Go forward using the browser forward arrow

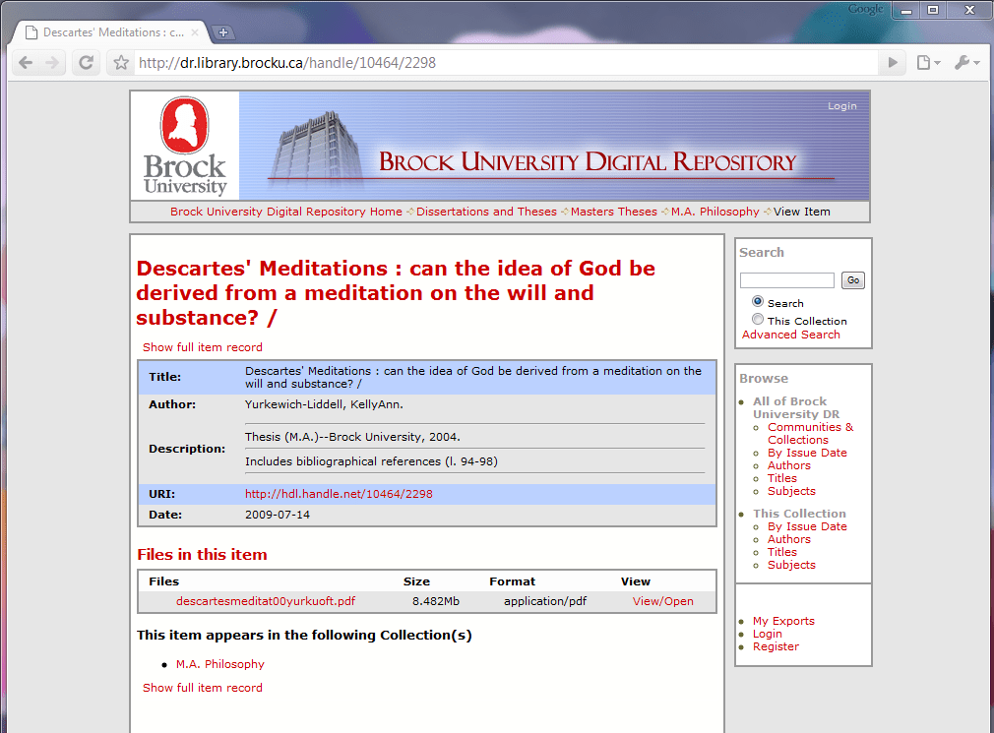click(52, 63)
